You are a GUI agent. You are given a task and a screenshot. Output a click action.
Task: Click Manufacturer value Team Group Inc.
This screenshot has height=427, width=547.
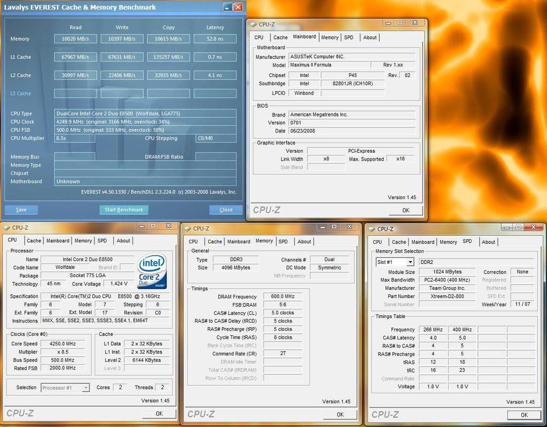tap(447, 288)
